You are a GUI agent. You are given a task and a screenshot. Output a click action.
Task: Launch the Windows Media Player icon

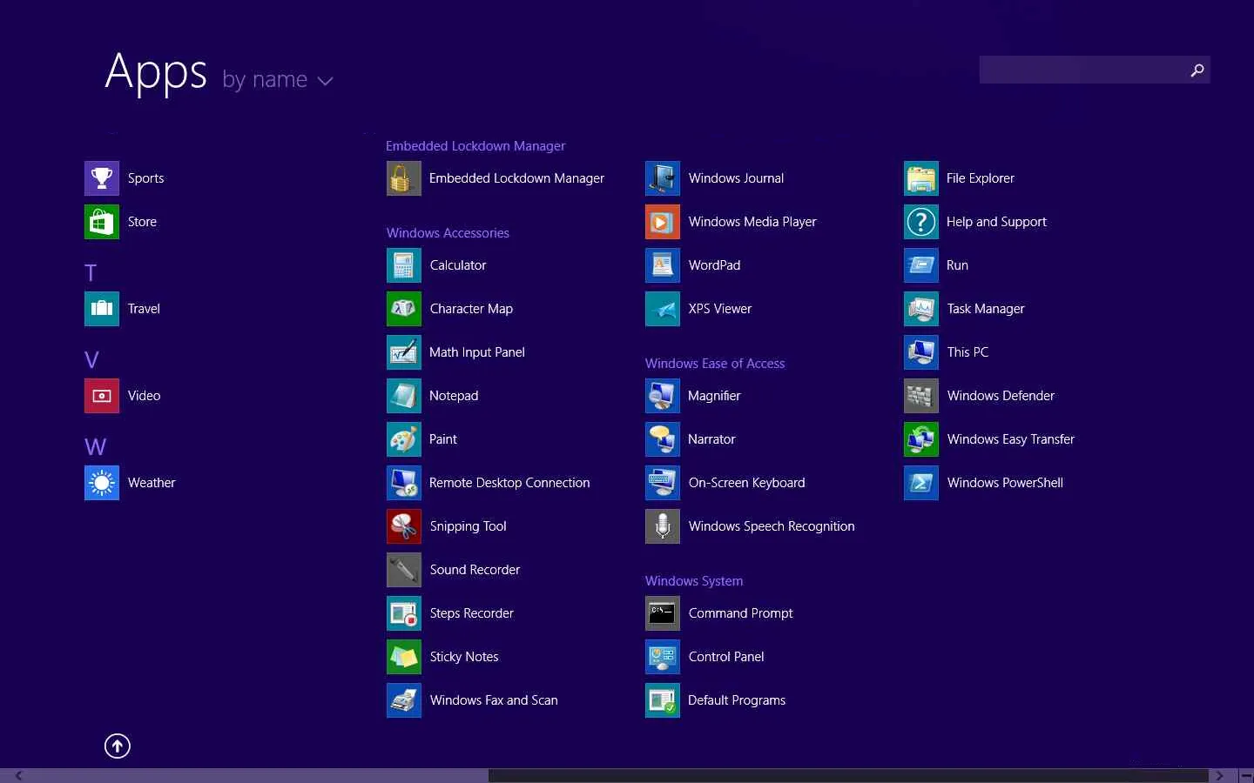click(663, 222)
